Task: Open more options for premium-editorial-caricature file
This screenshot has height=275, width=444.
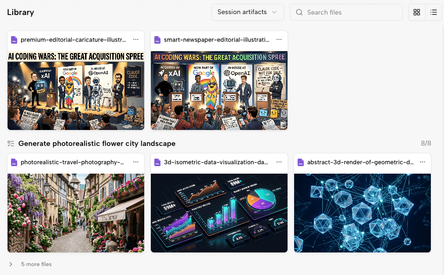Action: (136, 40)
